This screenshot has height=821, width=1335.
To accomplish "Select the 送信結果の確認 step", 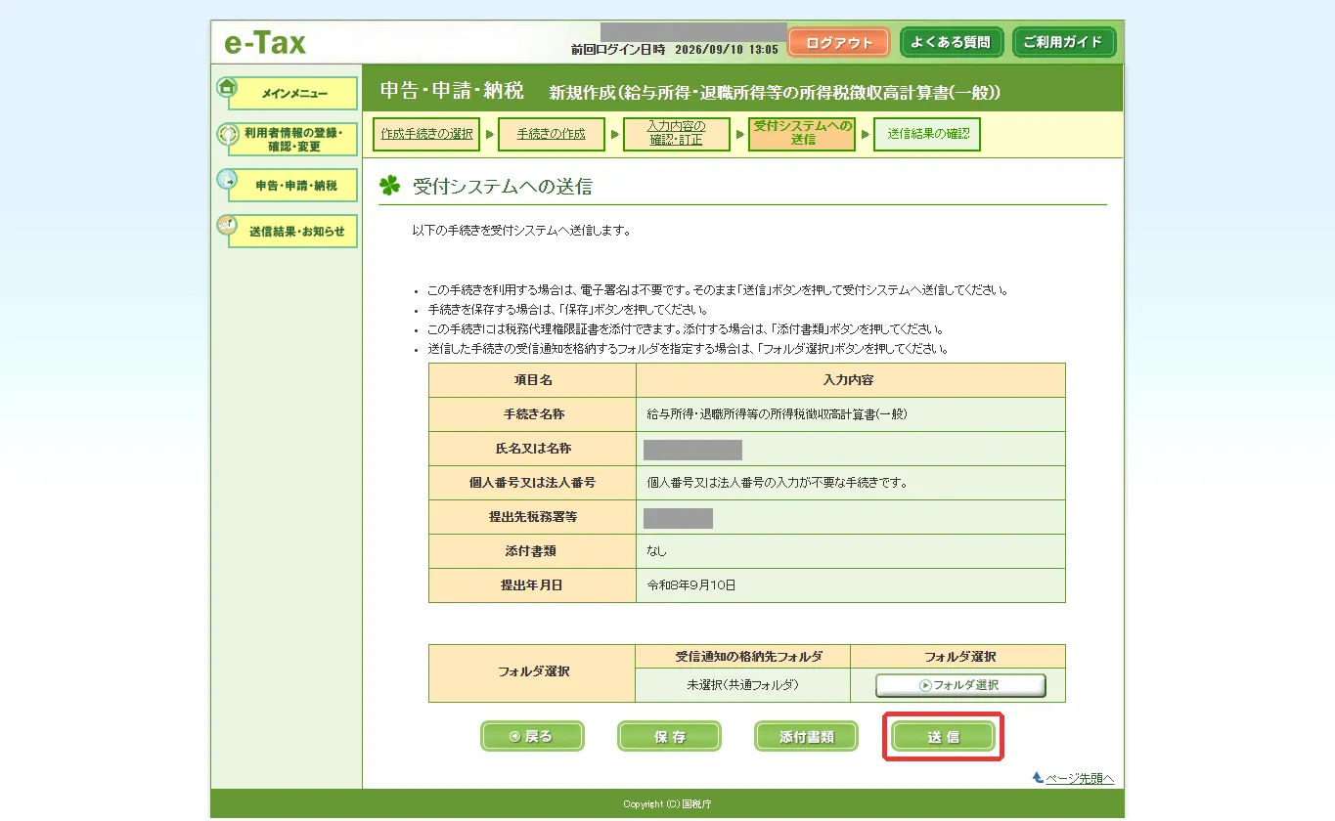I will (x=927, y=135).
